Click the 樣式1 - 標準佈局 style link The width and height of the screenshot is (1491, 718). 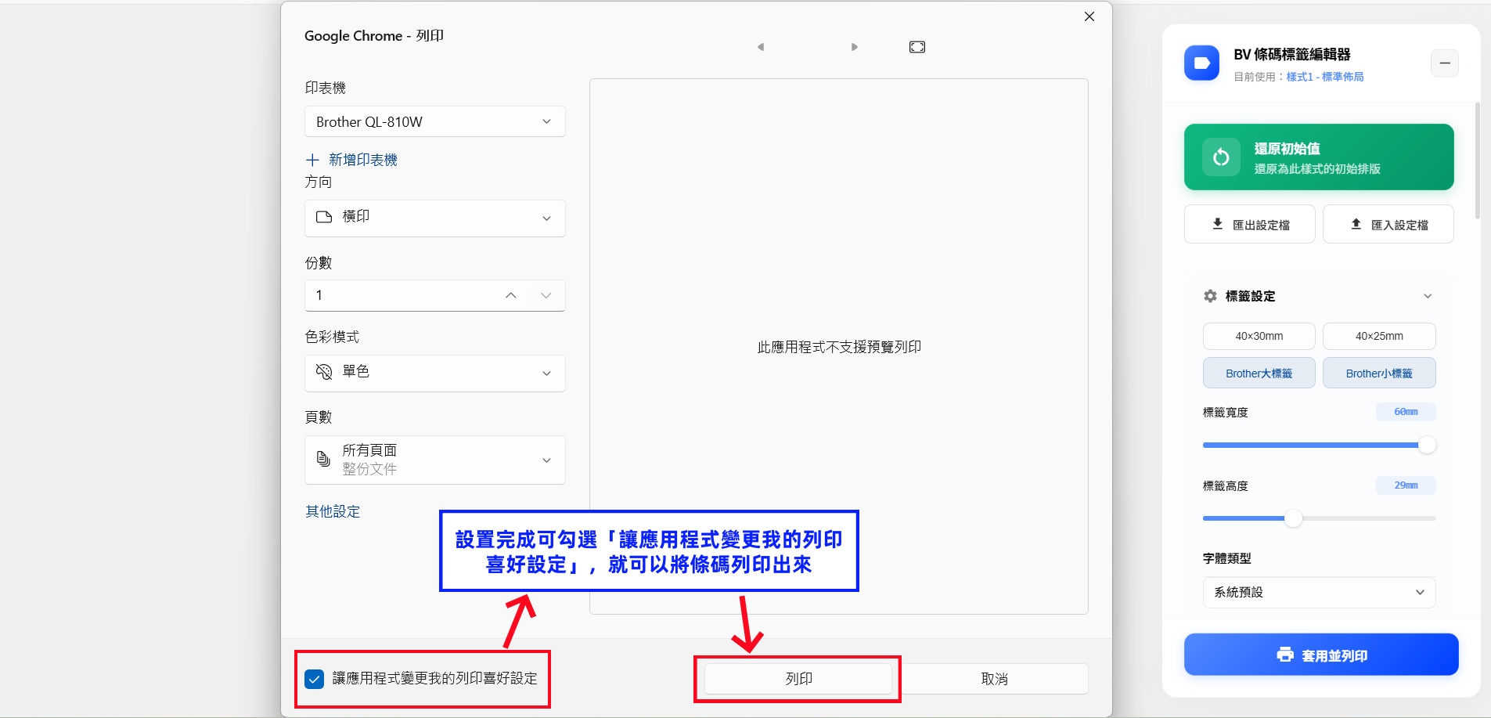pyautogui.click(x=1325, y=77)
